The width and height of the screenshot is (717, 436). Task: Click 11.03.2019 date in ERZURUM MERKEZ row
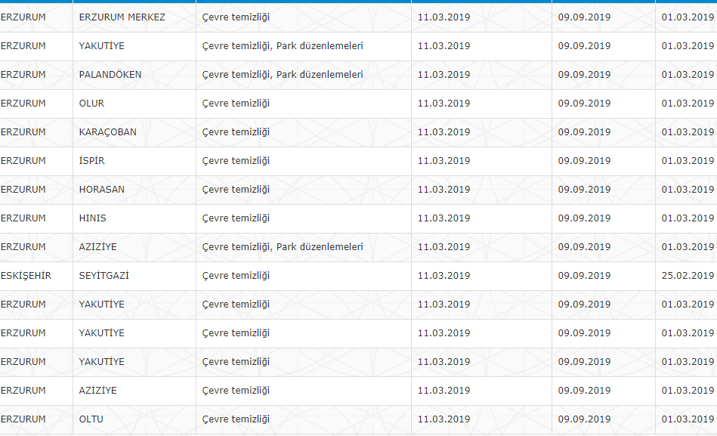443,17
